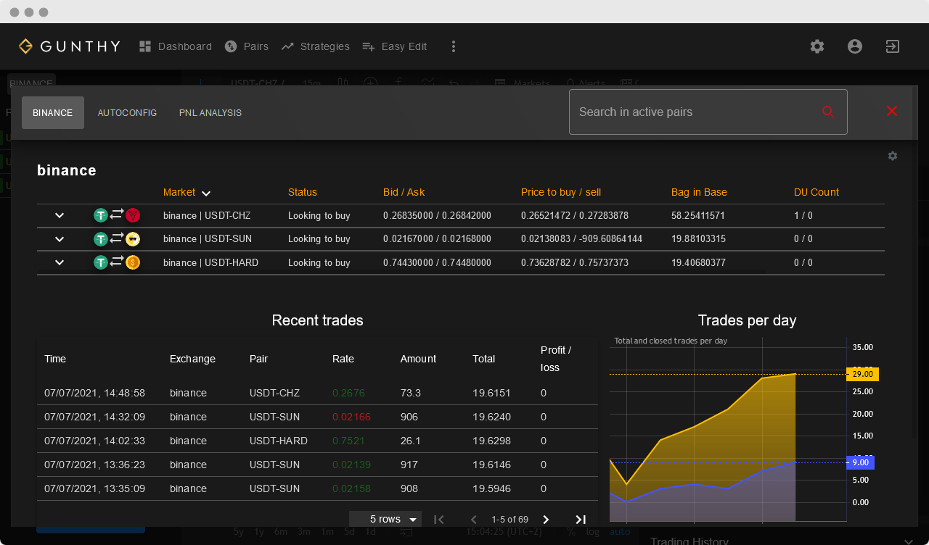Open the three-dot more options menu

(454, 46)
